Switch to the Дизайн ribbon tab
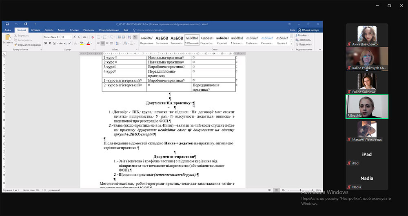The height and width of the screenshot is (216, 408). tap(49, 30)
